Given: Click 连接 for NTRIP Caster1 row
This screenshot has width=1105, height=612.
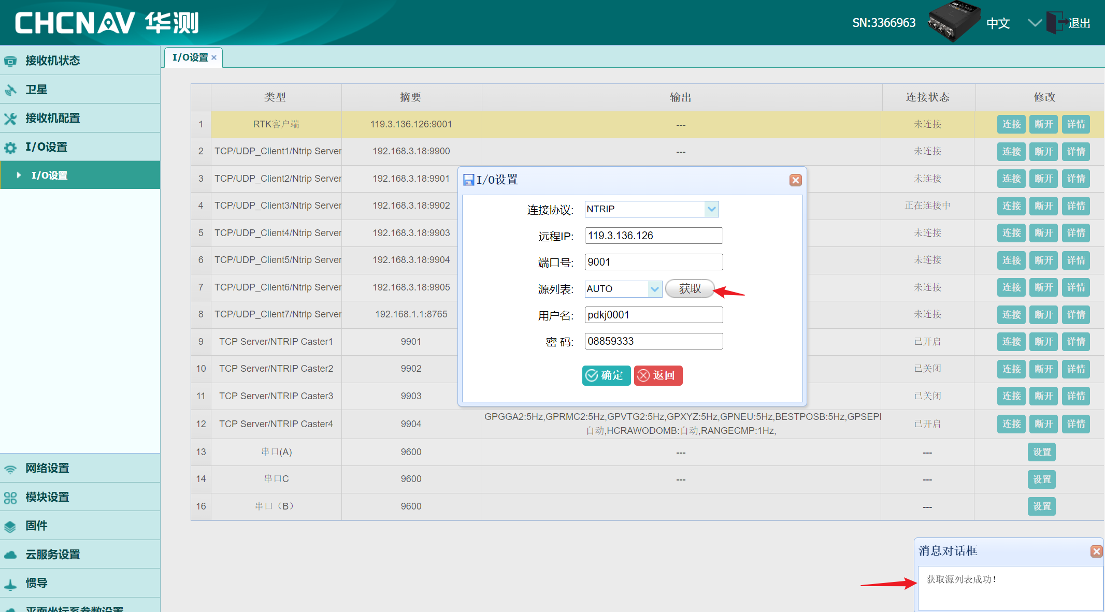Looking at the screenshot, I should point(1011,342).
